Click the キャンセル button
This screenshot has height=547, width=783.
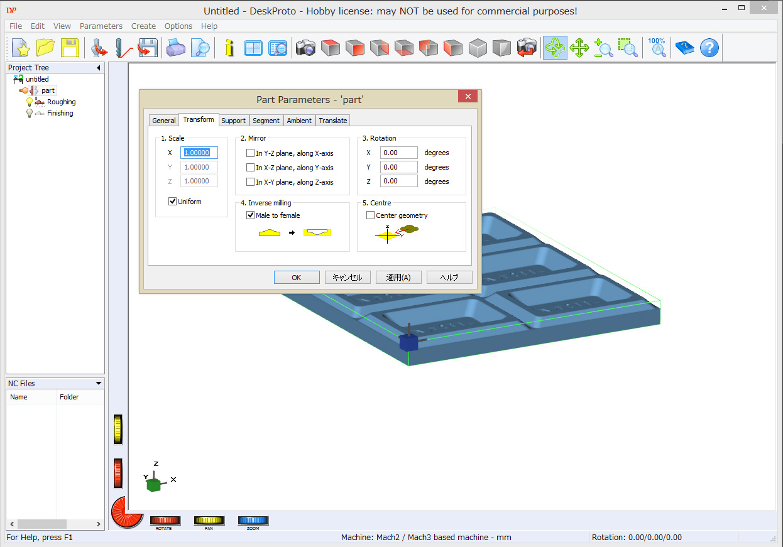(348, 278)
